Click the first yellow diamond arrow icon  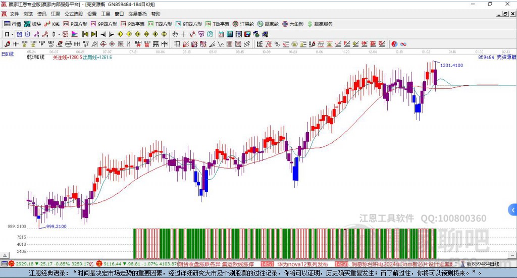(120, 34)
